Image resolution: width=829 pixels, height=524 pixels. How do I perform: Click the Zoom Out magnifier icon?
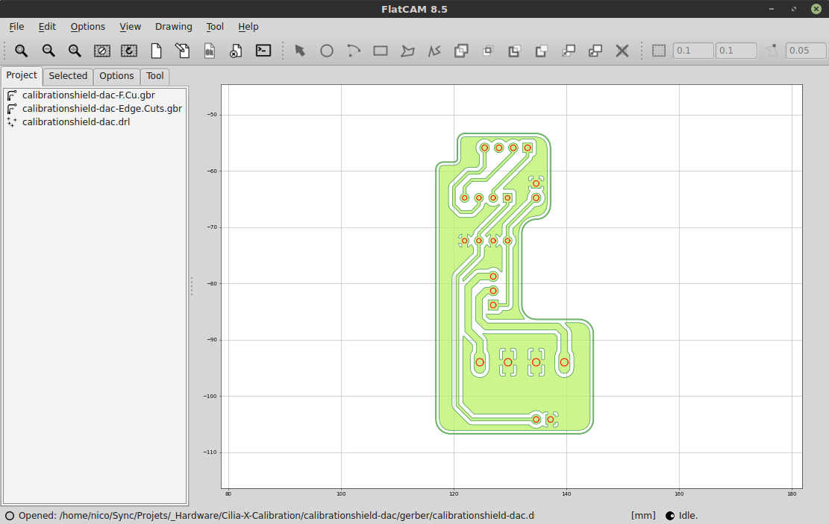pos(49,51)
